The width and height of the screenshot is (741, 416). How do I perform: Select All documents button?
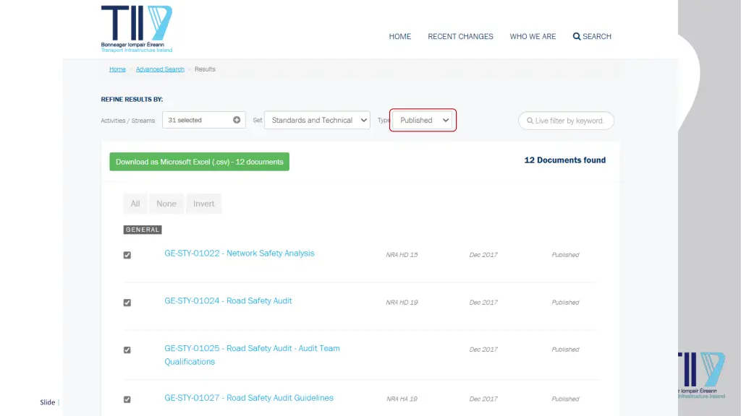(135, 204)
